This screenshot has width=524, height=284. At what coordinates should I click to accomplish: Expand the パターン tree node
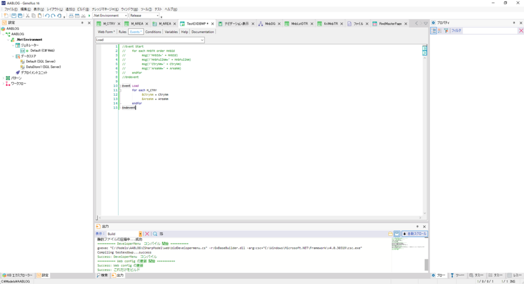[4, 78]
